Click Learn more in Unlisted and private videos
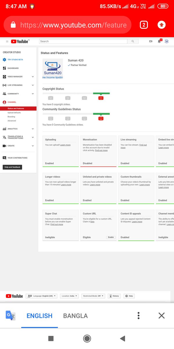 [x=95, y=185]
